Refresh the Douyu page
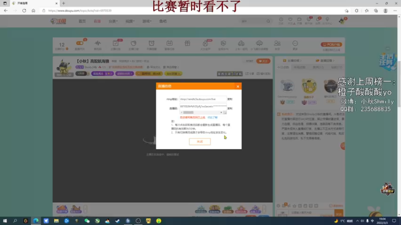Viewport: 401px width, 225px height. point(24,10)
